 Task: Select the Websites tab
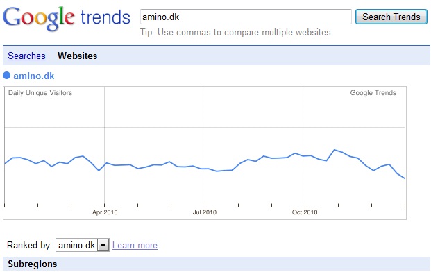point(77,56)
